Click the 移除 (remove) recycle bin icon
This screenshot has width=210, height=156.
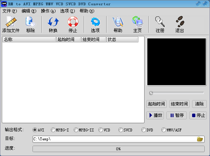pyautogui.click(x=30, y=21)
